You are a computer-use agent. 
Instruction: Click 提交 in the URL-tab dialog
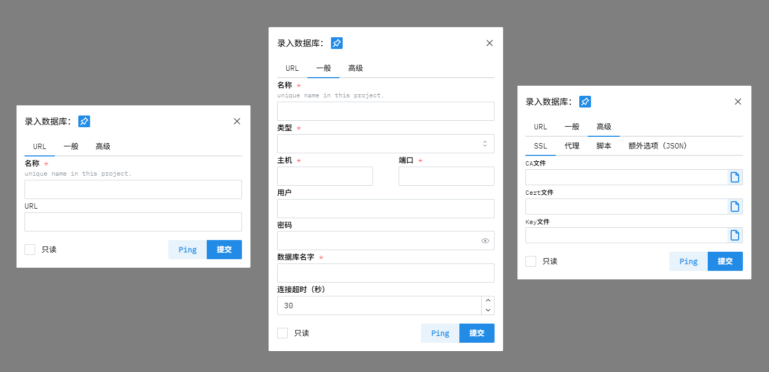pos(224,250)
